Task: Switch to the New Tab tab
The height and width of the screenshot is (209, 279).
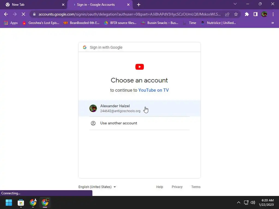Action: coord(34,5)
